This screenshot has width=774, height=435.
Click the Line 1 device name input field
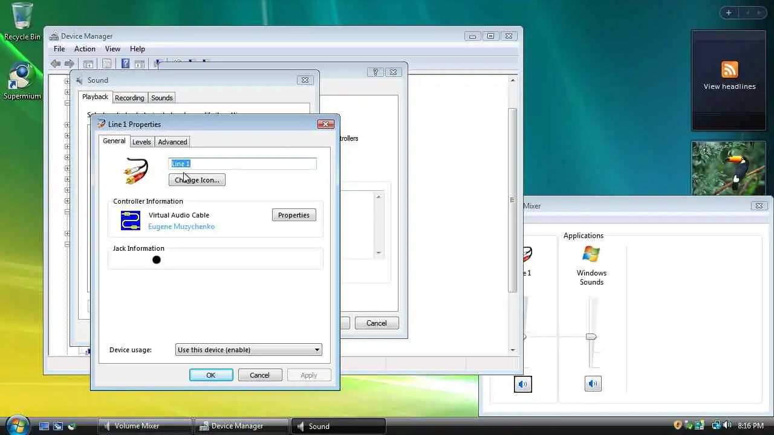click(x=242, y=164)
